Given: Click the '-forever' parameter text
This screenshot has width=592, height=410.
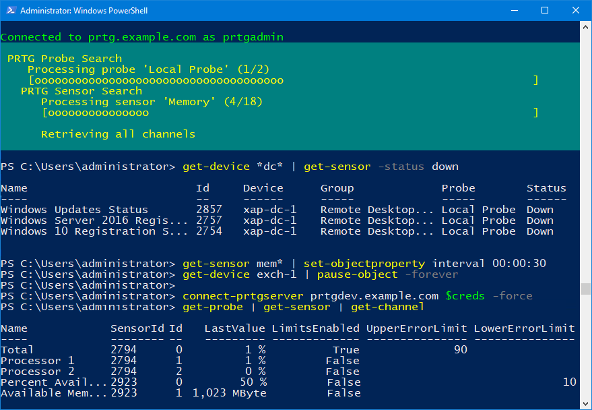Looking at the screenshot, I should click(x=431, y=274).
